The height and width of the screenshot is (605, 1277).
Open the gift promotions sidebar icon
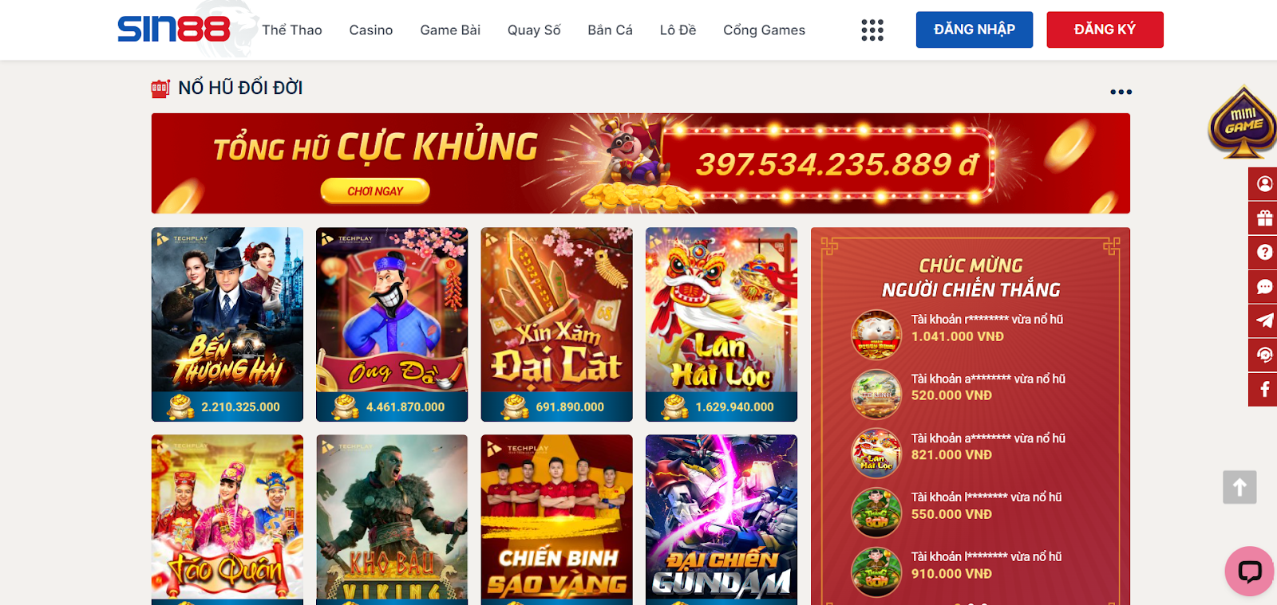tap(1264, 218)
